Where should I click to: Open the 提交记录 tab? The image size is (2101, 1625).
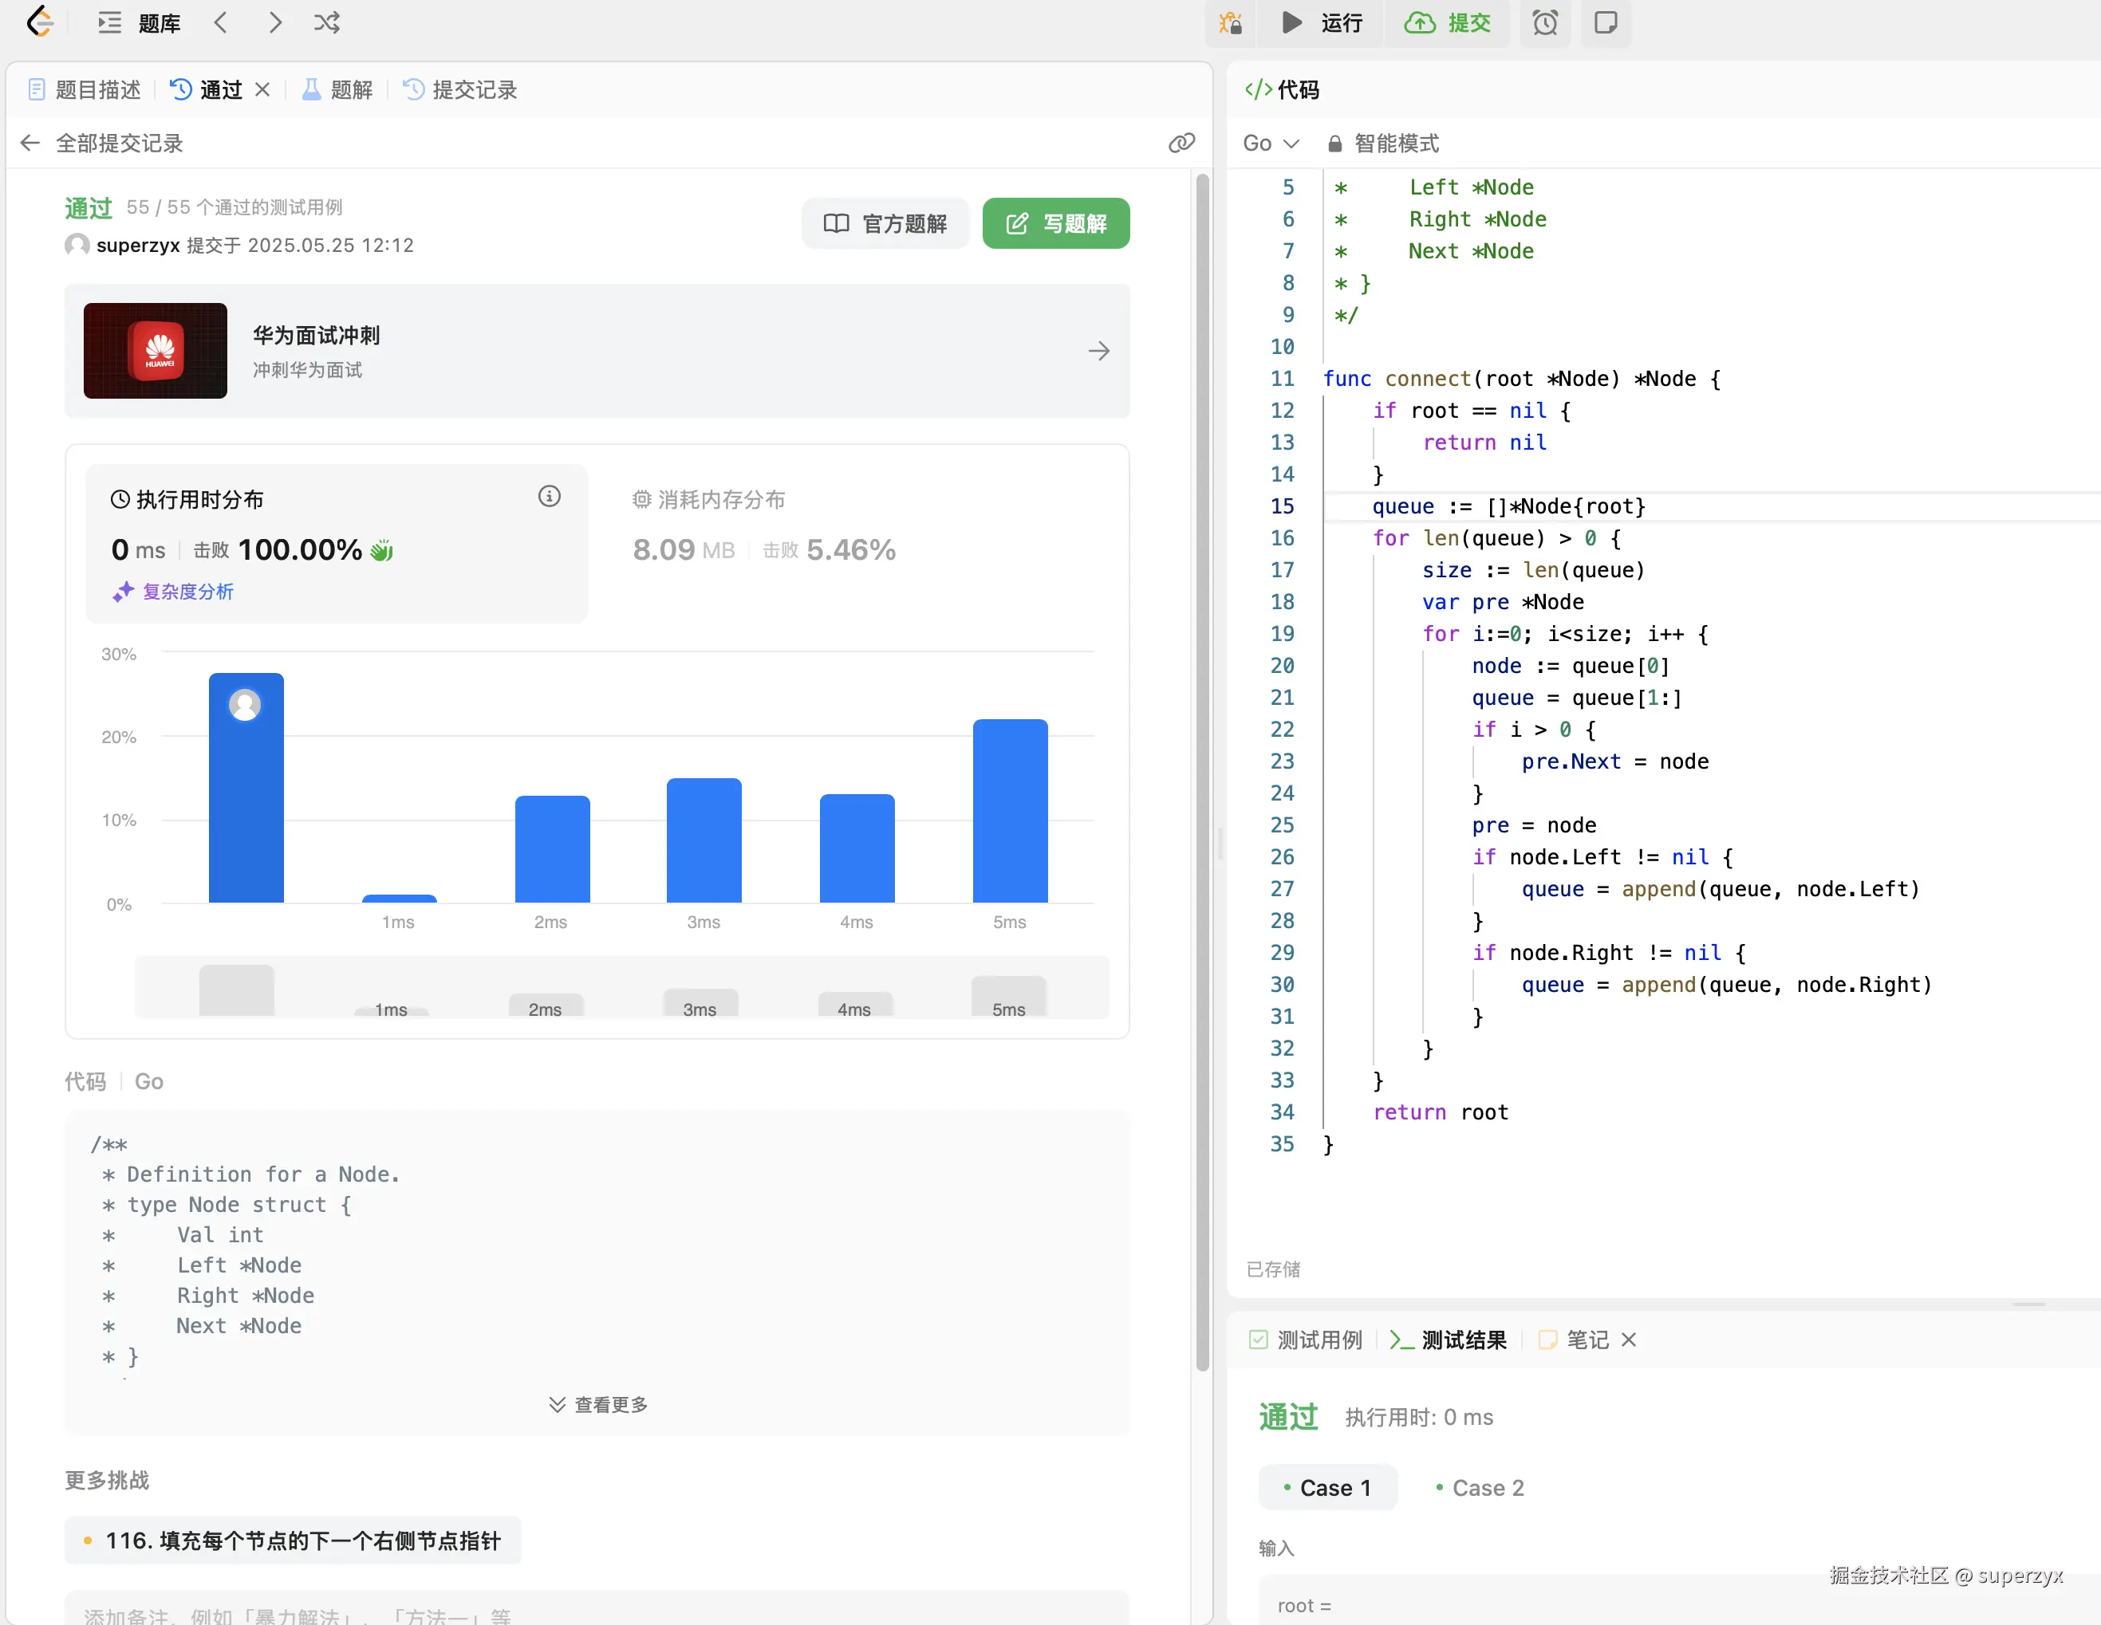point(459,89)
